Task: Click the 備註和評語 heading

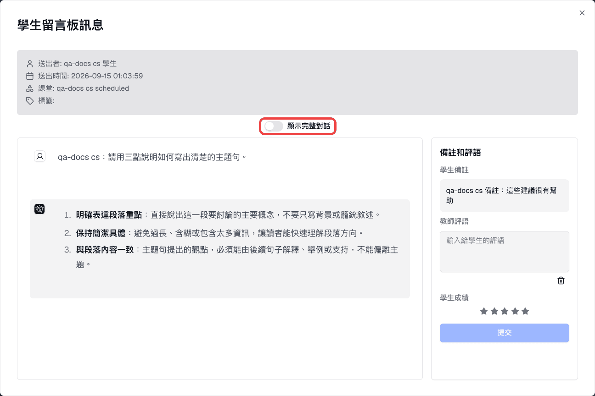Action: point(460,153)
